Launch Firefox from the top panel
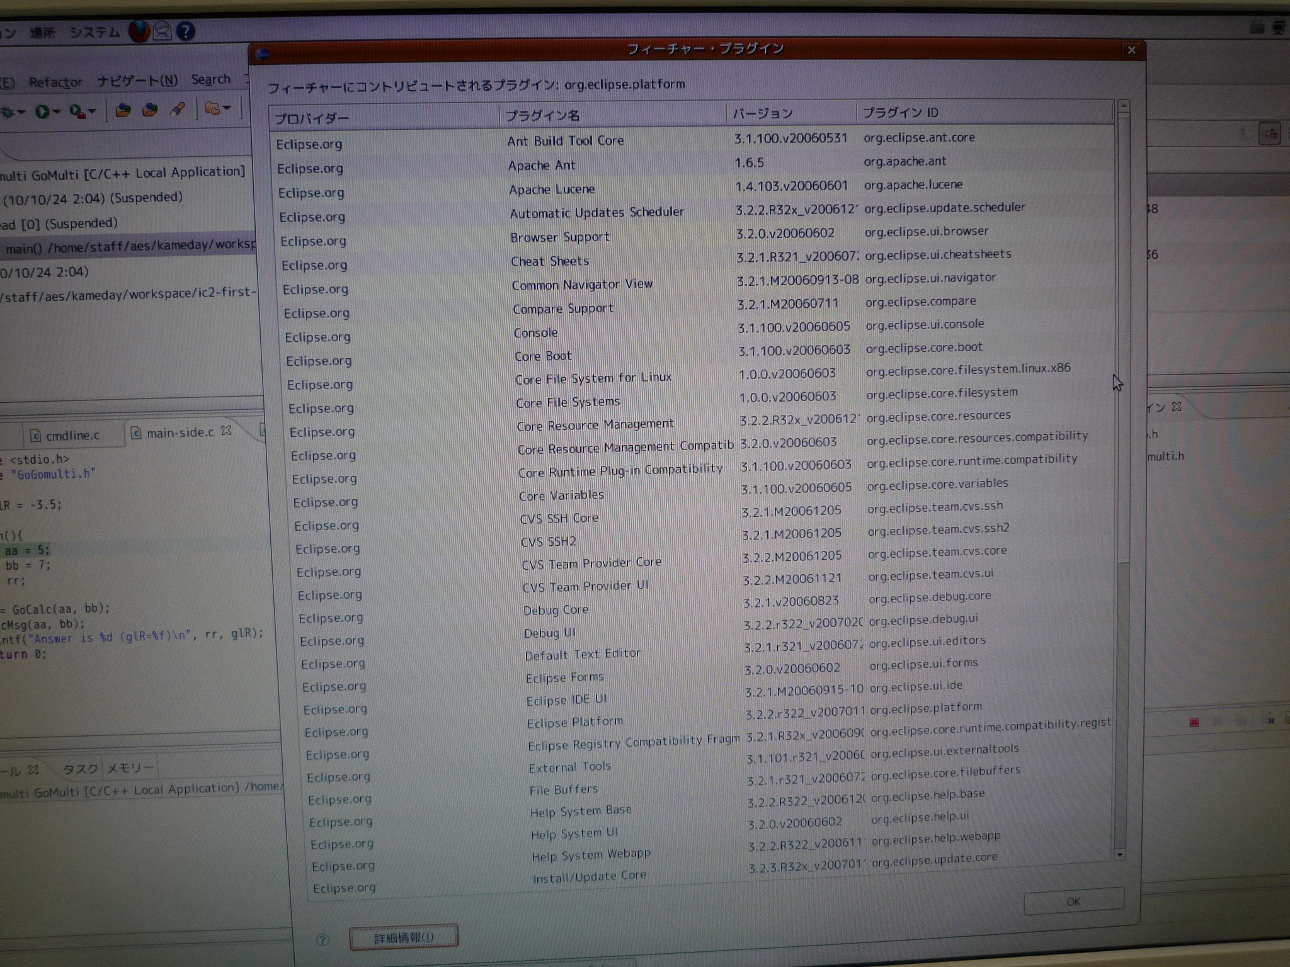Image resolution: width=1290 pixels, height=967 pixels. (x=139, y=31)
